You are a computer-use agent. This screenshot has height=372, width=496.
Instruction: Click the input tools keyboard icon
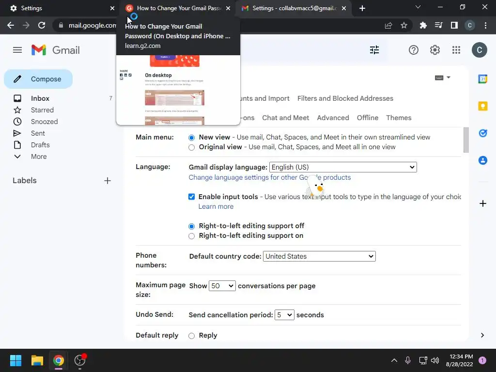[x=439, y=78]
